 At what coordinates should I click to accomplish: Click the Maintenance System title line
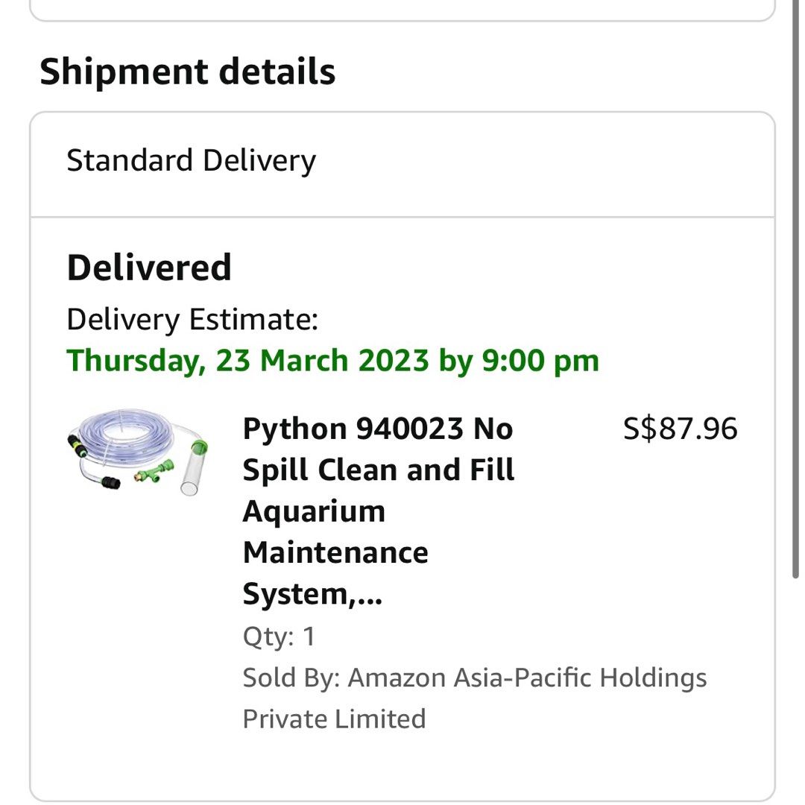pyautogui.click(x=335, y=552)
